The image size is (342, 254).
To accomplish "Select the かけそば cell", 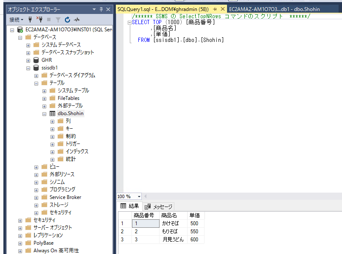I will (174, 224).
